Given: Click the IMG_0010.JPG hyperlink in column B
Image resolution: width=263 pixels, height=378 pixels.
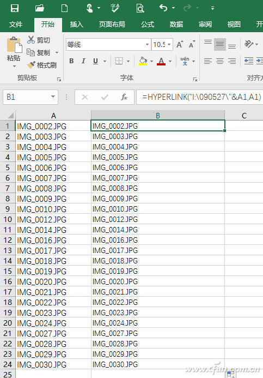Looking at the screenshot, I should tap(115, 209).
